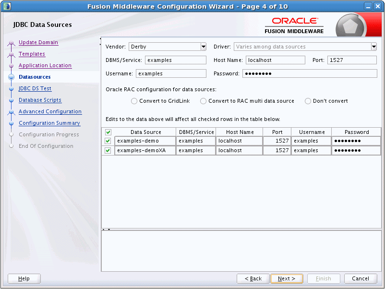Uncheck the examples-demoXA row checkbox
This screenshot has width=385, height=289.
tap(108, 151)
